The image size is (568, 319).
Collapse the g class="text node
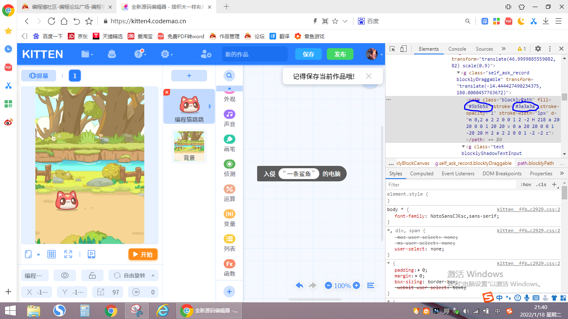click(x=464, y=147)
